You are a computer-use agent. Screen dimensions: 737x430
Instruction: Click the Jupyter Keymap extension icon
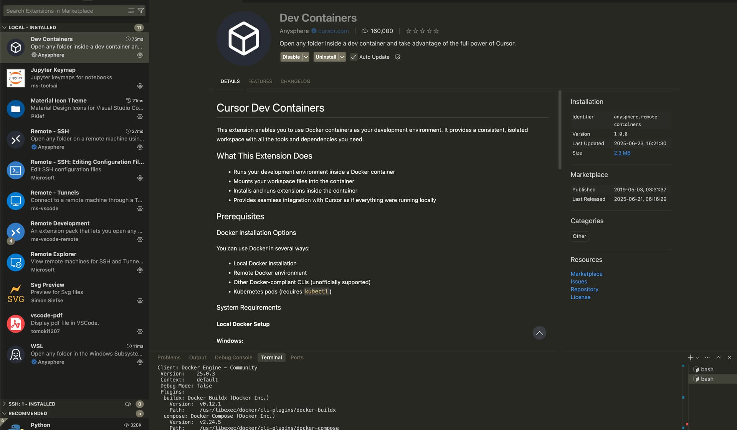(16, 78)
